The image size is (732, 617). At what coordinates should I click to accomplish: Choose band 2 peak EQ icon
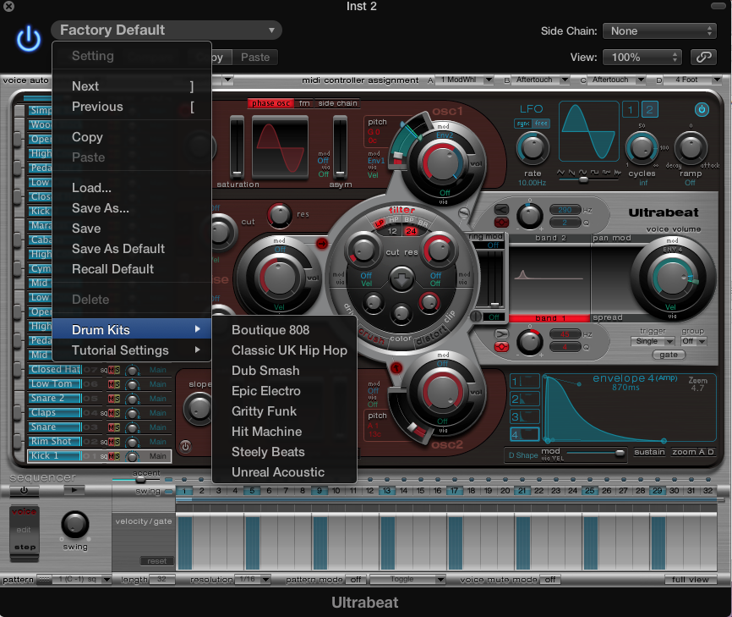pyautogui.click(x=501, y=222)
